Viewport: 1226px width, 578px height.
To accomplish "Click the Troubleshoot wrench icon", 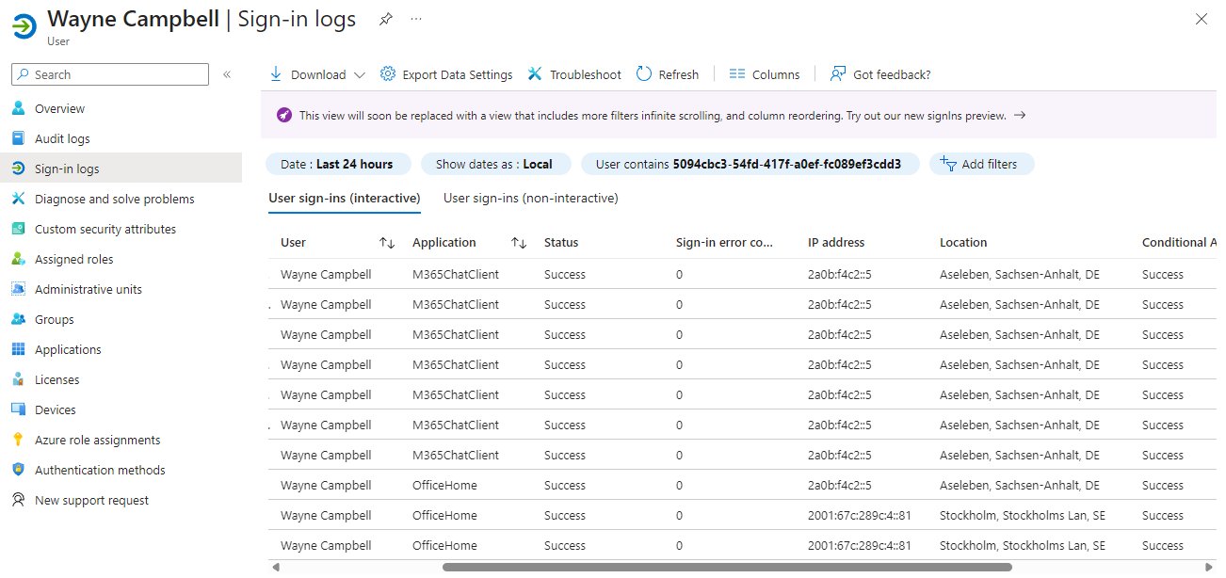I will (x=535, y=74).
